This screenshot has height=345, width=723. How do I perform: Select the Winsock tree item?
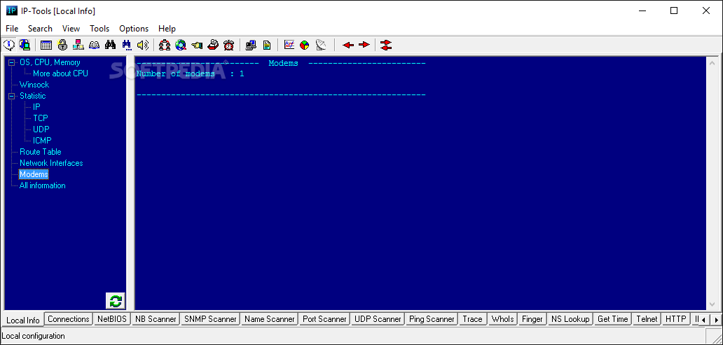click(x=34, y=85)
